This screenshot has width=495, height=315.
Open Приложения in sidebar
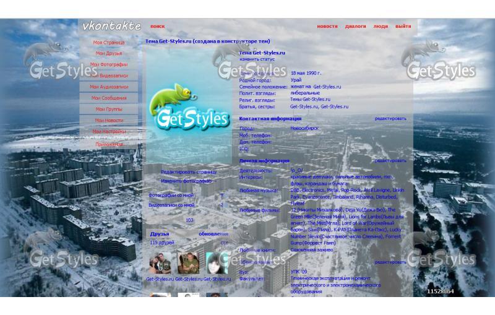tap(109, 144)
